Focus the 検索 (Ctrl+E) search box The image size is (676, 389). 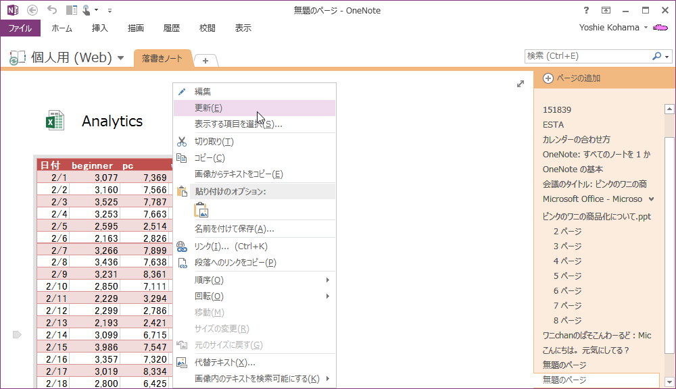[588, 56]
